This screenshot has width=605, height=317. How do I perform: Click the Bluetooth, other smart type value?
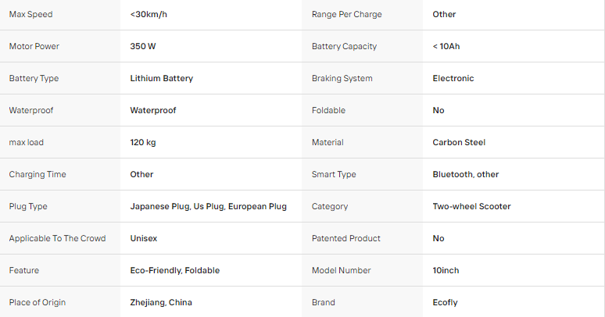466,174
